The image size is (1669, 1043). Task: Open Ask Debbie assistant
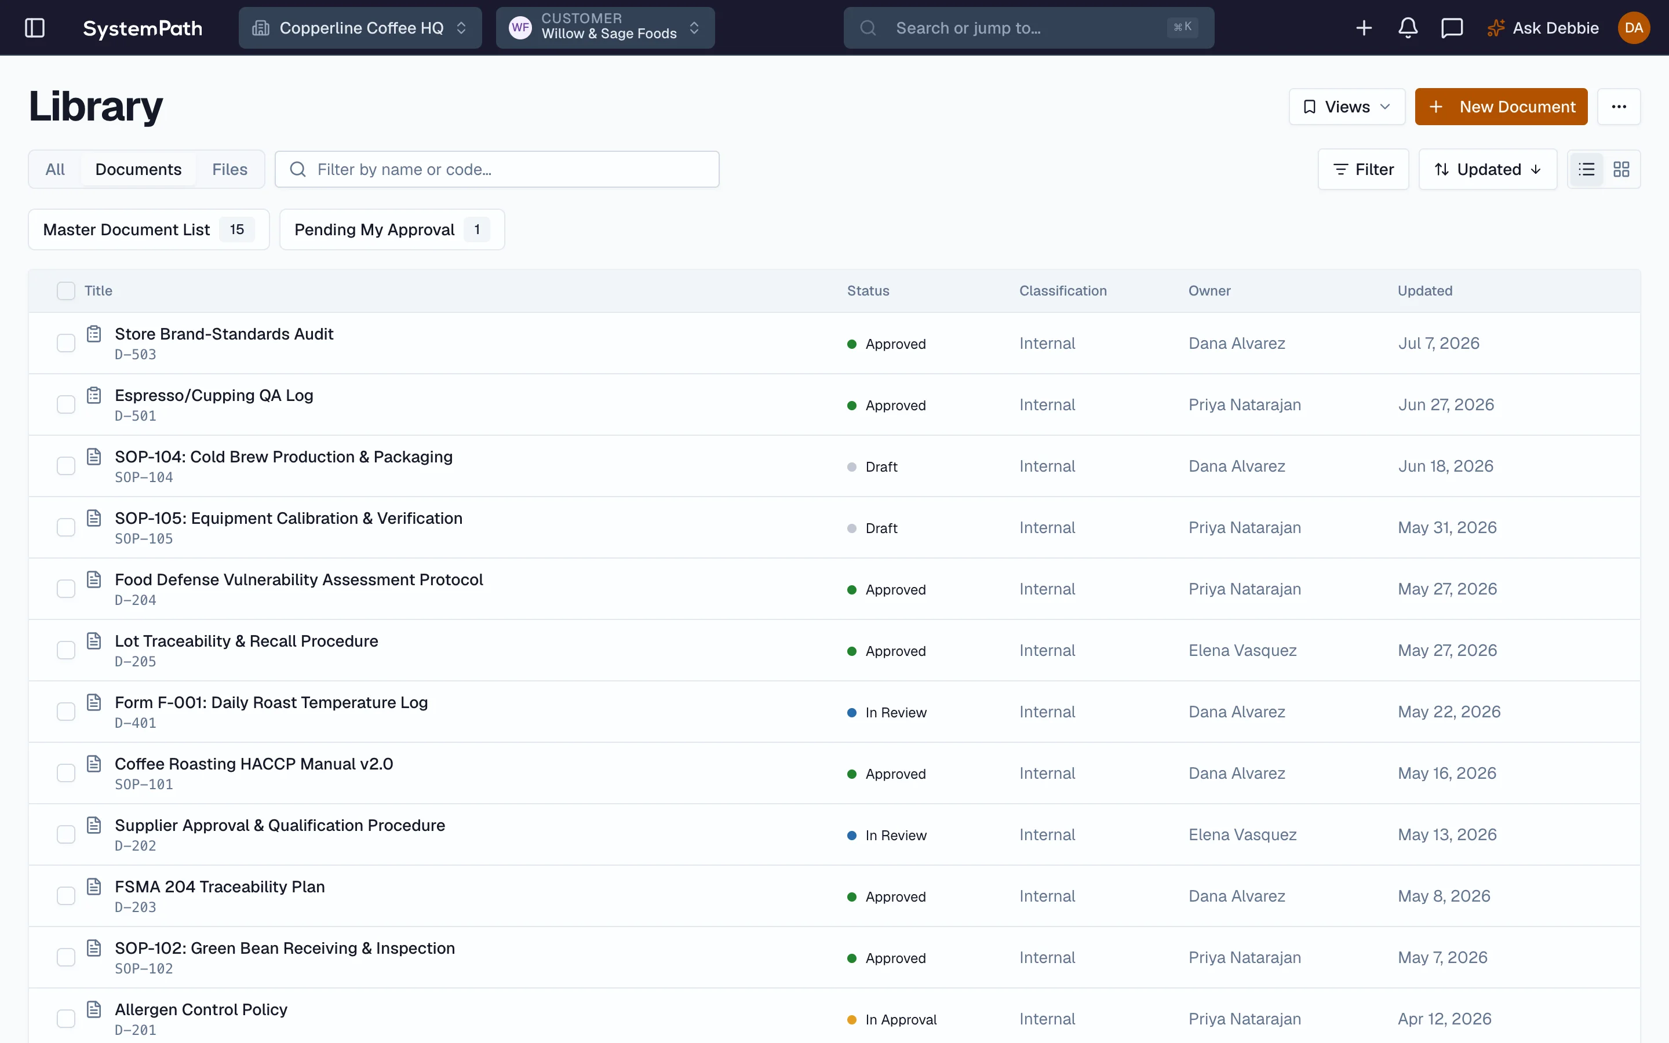pos(1542,28)
